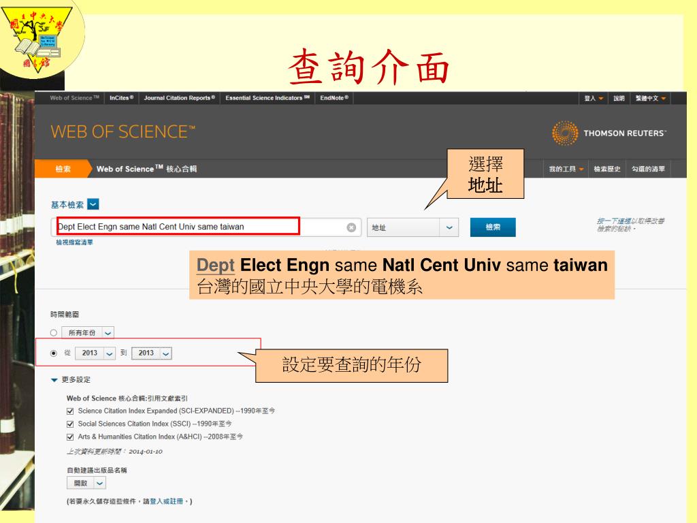Viewport: 697px width, 523px height.
Task: Click the NCU library logo
Action: 37,39
